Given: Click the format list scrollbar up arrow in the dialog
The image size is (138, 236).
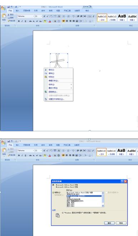Looking at the screenshot, I should (103, 193).
